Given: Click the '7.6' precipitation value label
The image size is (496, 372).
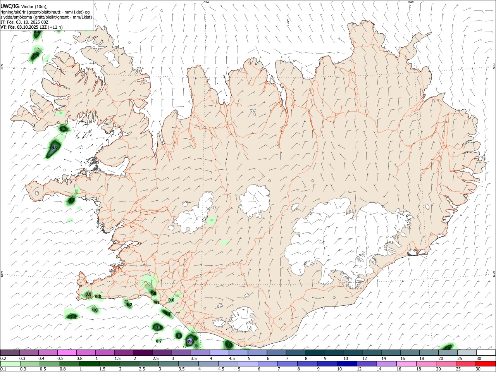Looking at the screenshot, I should click(190, 341).
